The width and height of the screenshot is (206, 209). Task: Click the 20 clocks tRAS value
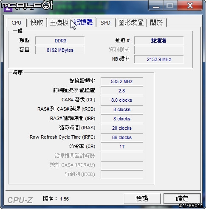122,128
